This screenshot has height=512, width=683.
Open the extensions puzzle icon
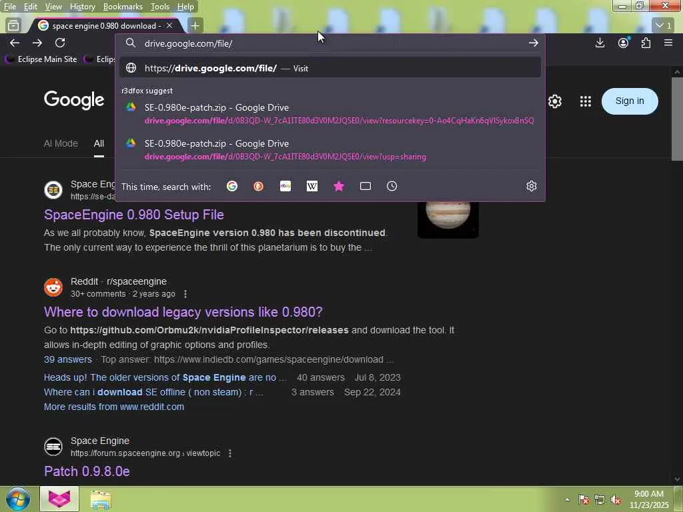click(646, 43)
